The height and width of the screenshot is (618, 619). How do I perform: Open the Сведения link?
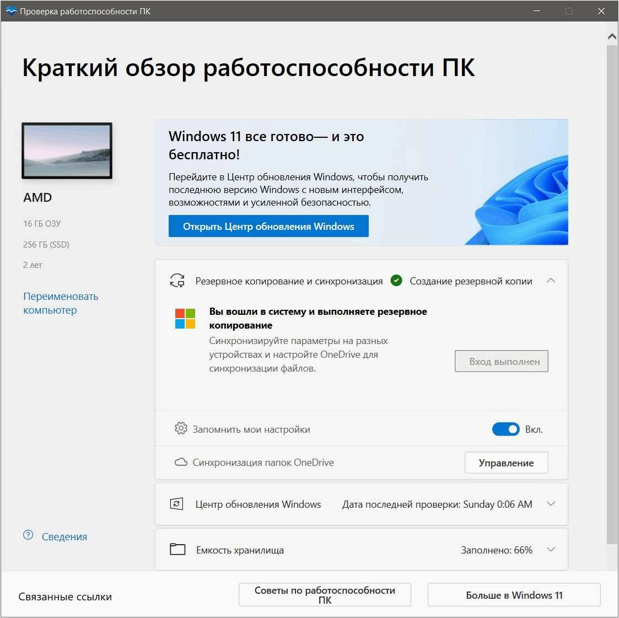64,536
